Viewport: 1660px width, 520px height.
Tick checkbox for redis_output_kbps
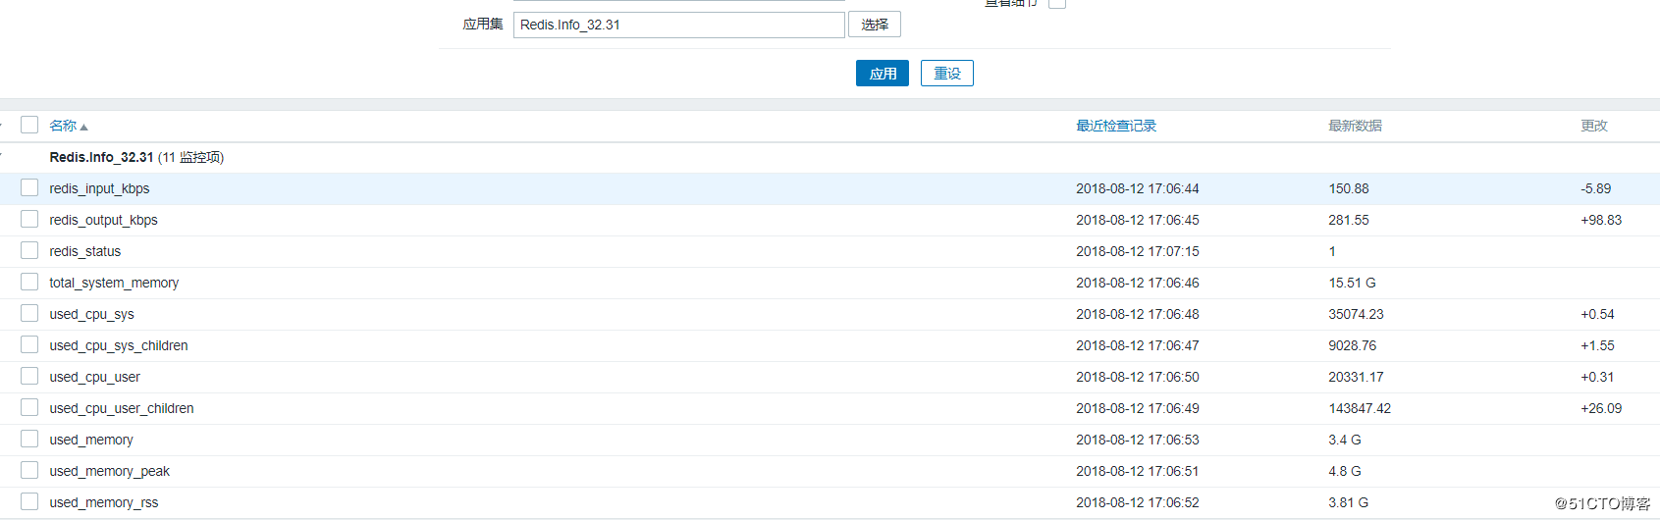click(29, 219)
